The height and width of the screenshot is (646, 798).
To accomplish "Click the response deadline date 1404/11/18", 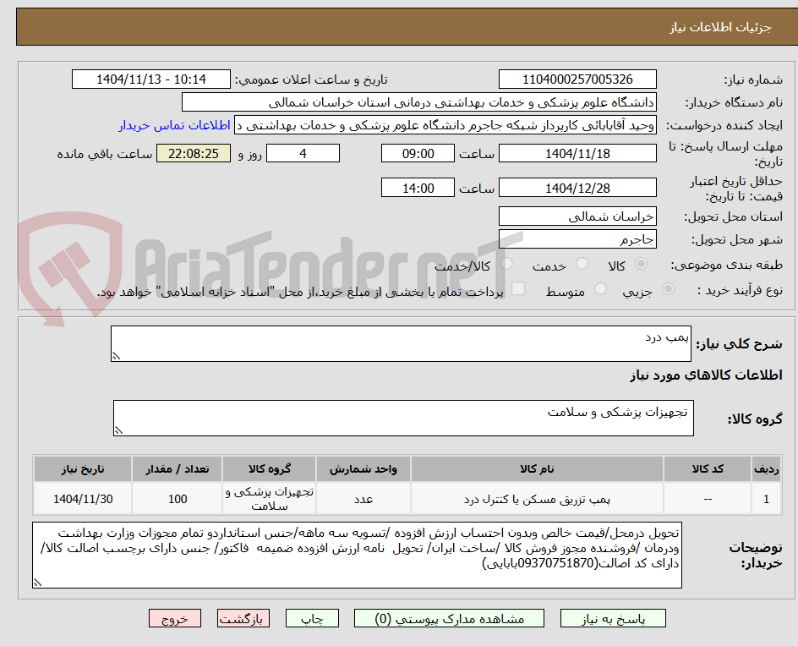I will [577, 153].
